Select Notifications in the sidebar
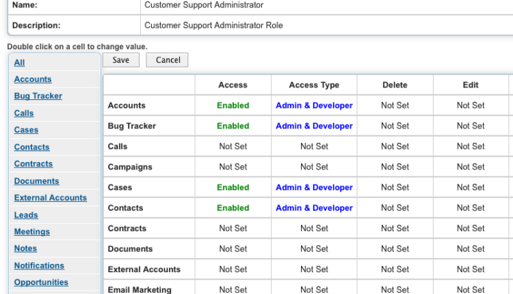This screenshot has width=513, height=294. pos(39,265)
